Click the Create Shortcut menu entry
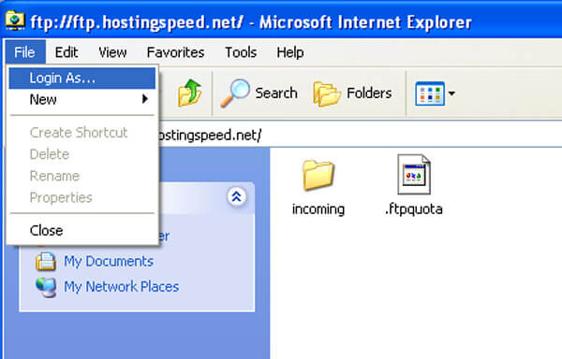This screenshot has width=562, height=359. (82, 133)
